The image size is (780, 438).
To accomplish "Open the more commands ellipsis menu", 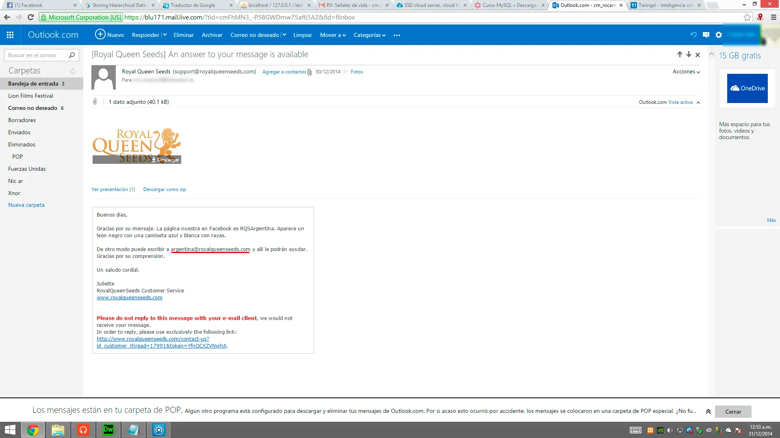I will pyautogui.click(x=397, y=35).
